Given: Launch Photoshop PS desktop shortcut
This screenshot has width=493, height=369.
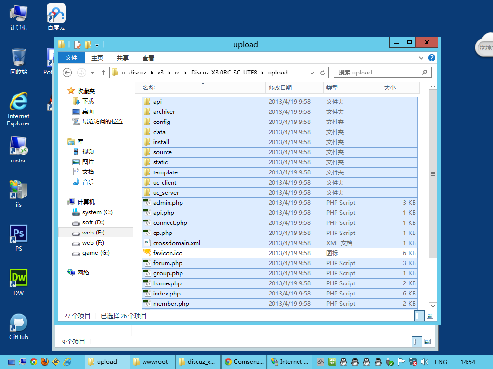Looking at the screenshot, I should [x=19, y=238].
